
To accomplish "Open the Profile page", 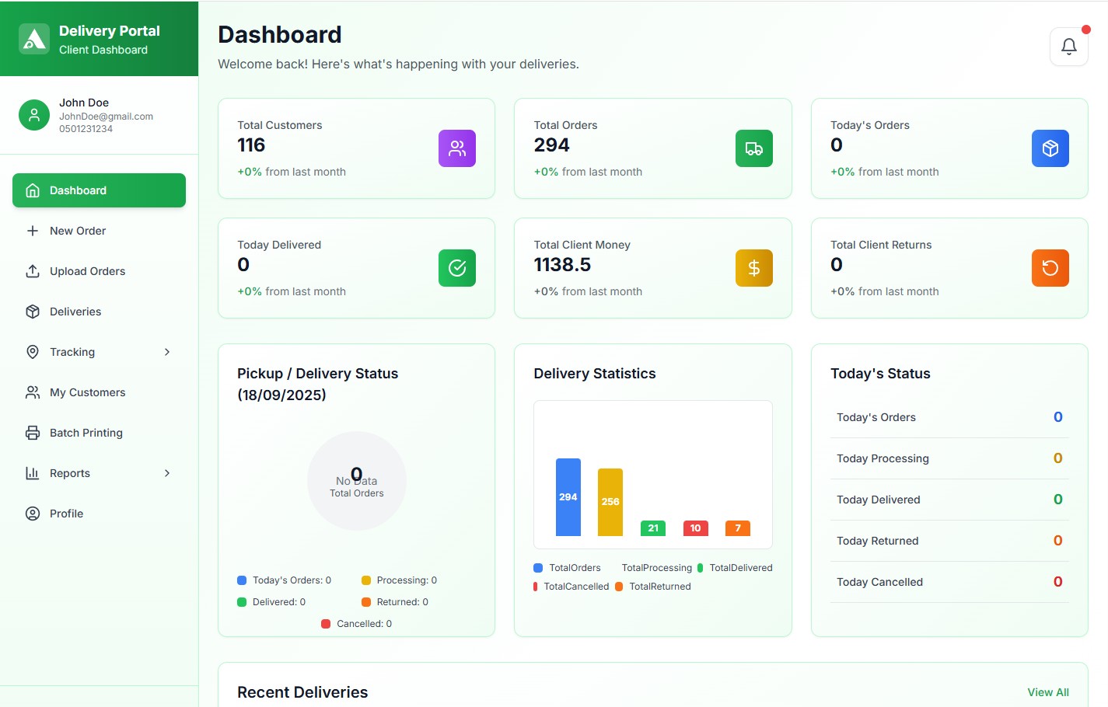I will click(x=66, y=514).
